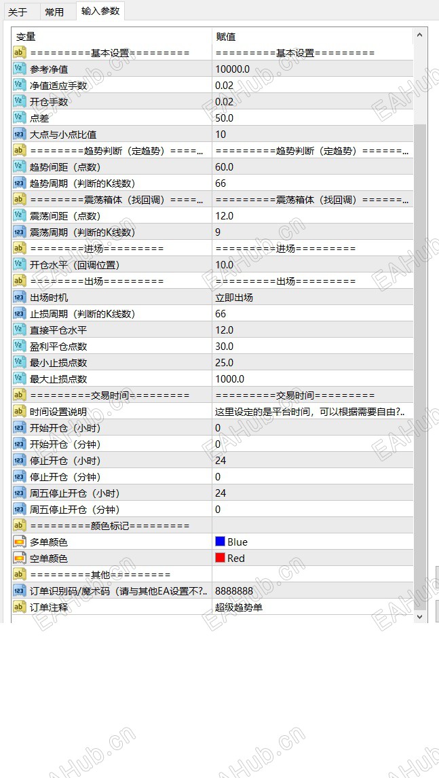The image size is (439, 778).
Task: Click the icon beside 震荡周期
Action: pyautogui.click(x=19, y=232)
